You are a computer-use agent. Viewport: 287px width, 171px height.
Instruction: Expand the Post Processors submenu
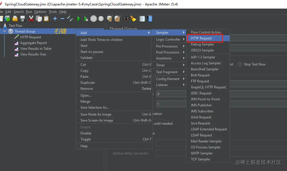[x=169, y=52]
